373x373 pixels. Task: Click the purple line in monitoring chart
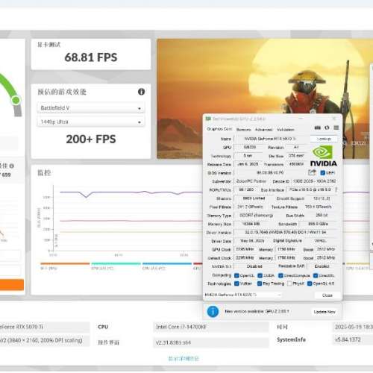coord(131,192)
